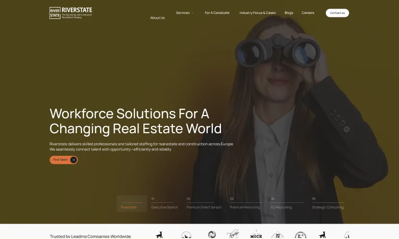399x239 pixels.
Task: Click the cursive script company logo
Action: pos(233,234)
